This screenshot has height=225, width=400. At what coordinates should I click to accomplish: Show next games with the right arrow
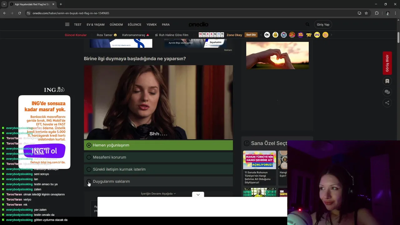(x=331, y=35)
